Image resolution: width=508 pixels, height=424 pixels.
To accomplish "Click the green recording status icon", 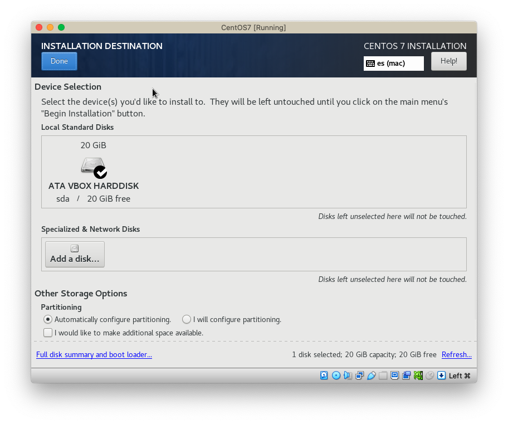I will pyautogui.click(x=418, y=376).
